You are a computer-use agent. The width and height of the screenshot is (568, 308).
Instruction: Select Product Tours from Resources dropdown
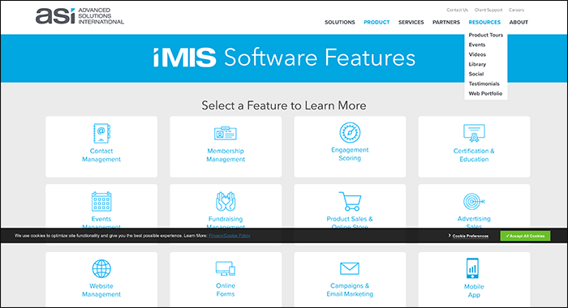[486, 35]
